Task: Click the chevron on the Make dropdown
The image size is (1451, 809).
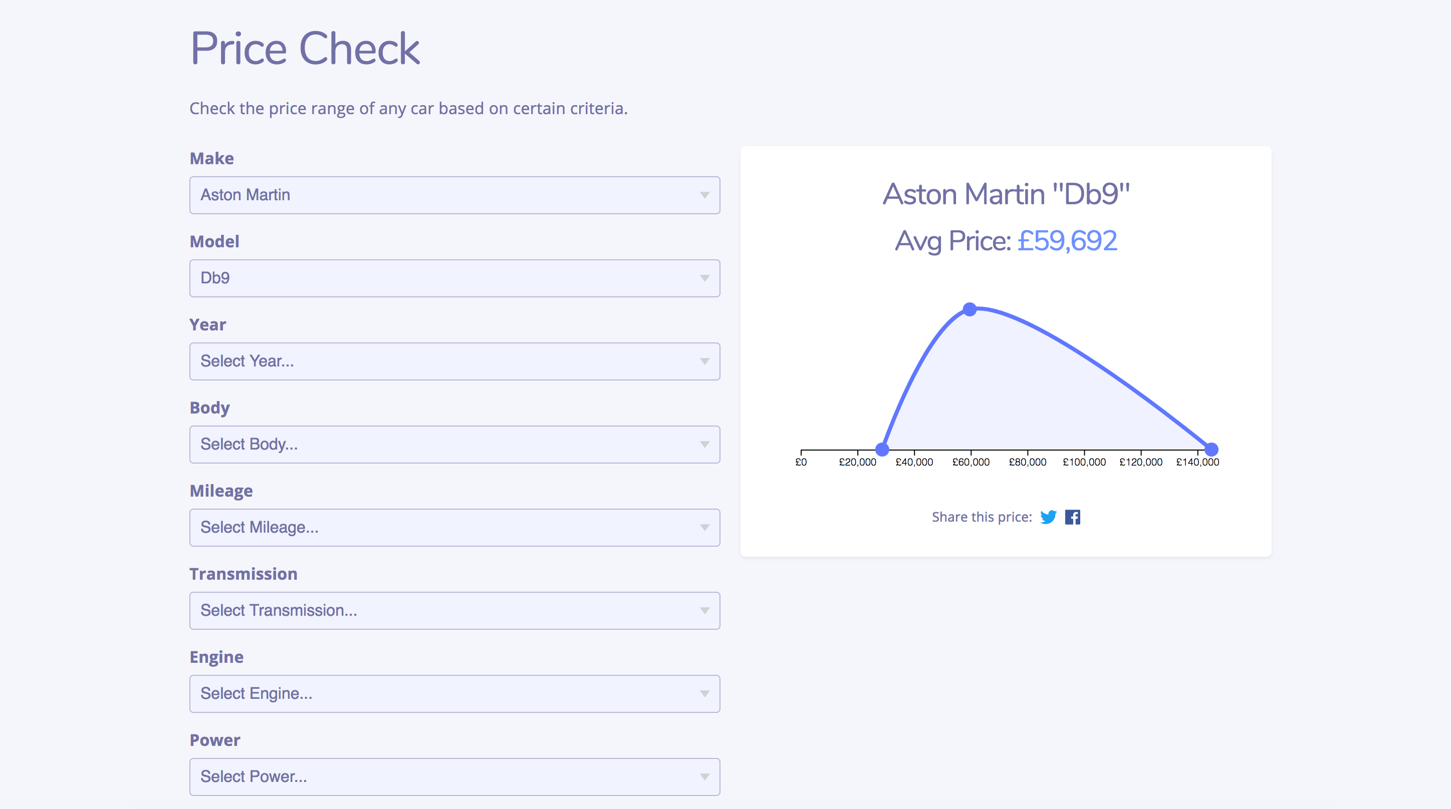Action: (704, 195)
